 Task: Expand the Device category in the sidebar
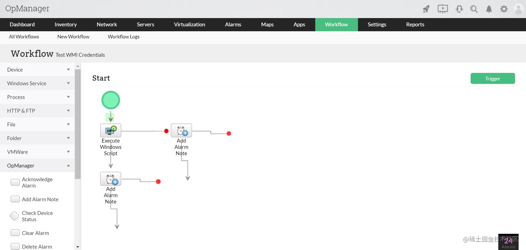coord(37,70)
